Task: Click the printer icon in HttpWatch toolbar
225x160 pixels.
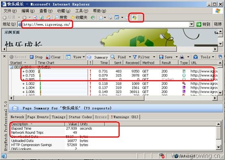Action: click(182, 57)
